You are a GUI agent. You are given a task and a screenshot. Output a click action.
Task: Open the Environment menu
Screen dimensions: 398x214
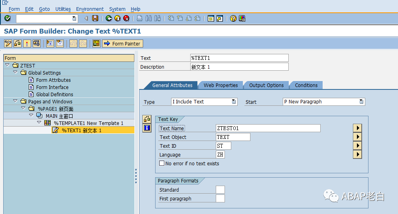[90, 9]
